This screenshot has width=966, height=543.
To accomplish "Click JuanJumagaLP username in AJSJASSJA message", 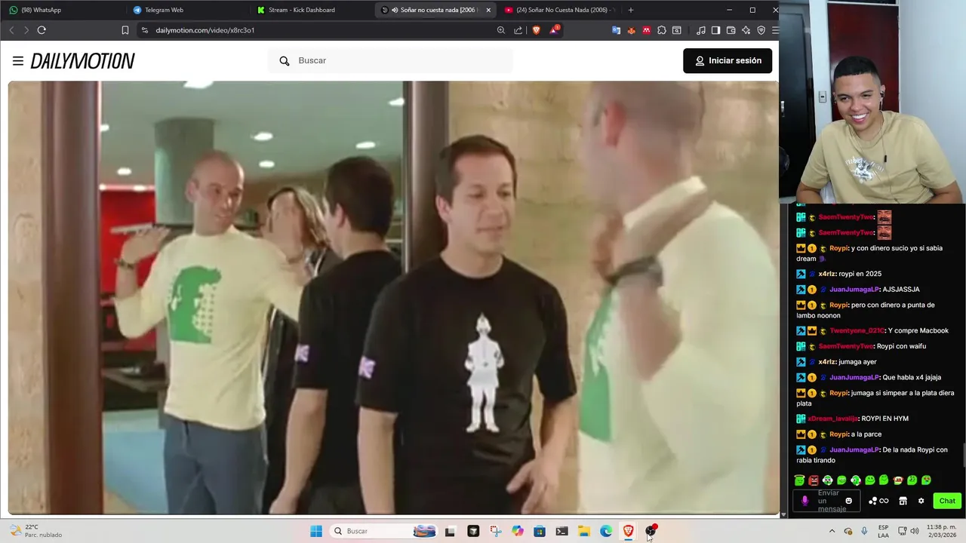I will point(854,290).
